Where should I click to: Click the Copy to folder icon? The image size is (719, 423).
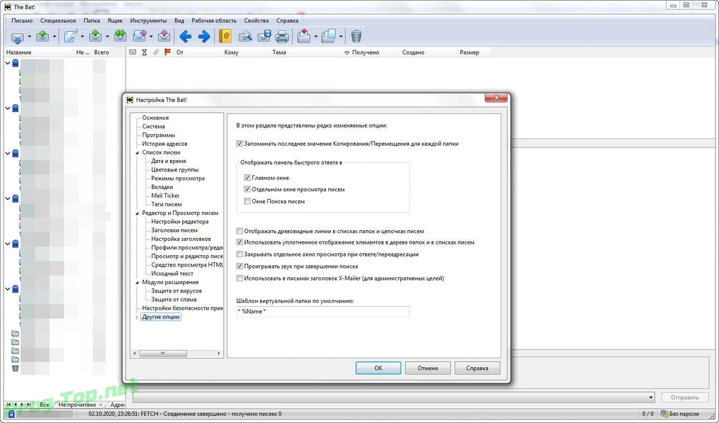tap(328, 37)
